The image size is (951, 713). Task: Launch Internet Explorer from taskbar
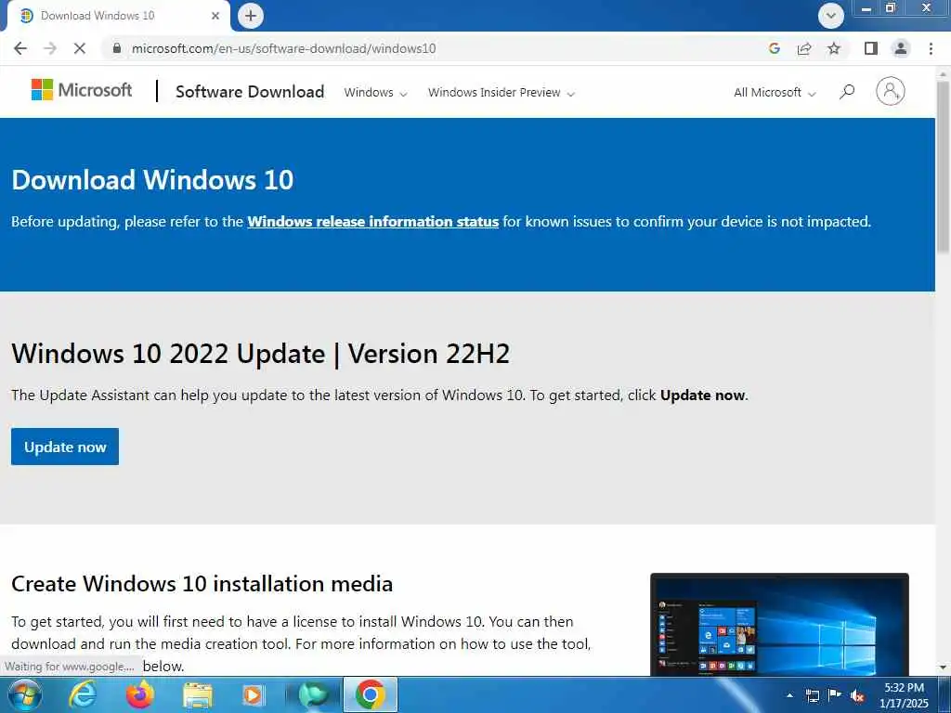point(83,694)
